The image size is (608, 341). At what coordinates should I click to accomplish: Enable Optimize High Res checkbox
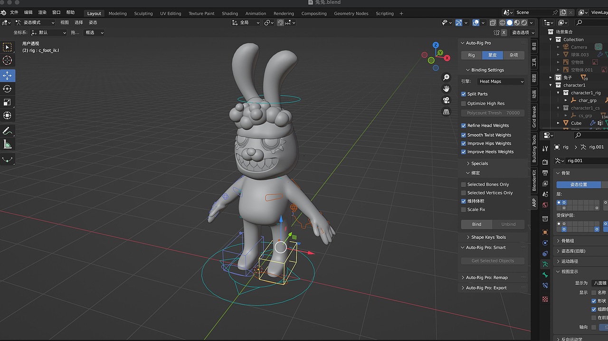click(x=464, y=104)
